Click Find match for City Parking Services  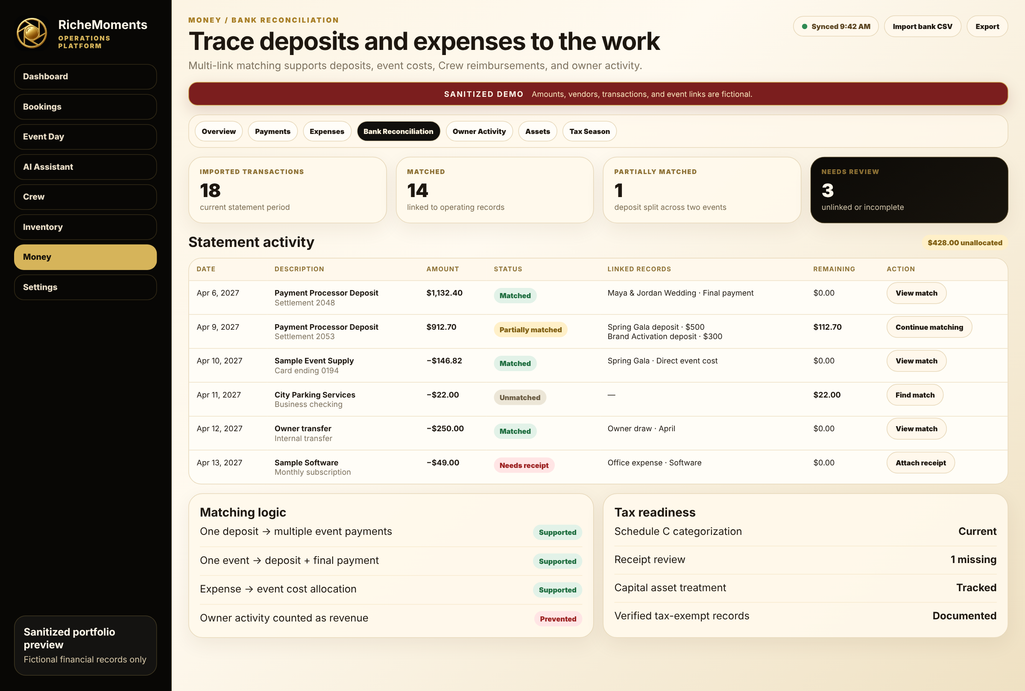(x=915, y=395)
